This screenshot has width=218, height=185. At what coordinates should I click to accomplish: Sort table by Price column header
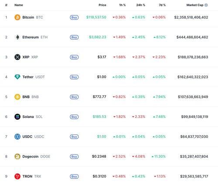[102, 5]
